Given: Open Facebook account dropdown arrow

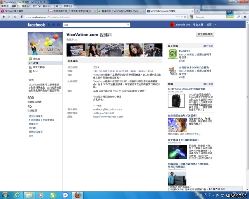Looking at the screenshot, I should tap(216, 25).
